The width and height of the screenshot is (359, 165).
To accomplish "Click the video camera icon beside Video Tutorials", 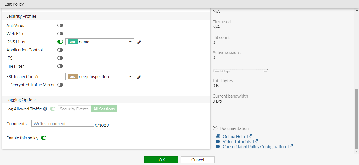I will 218,141.
